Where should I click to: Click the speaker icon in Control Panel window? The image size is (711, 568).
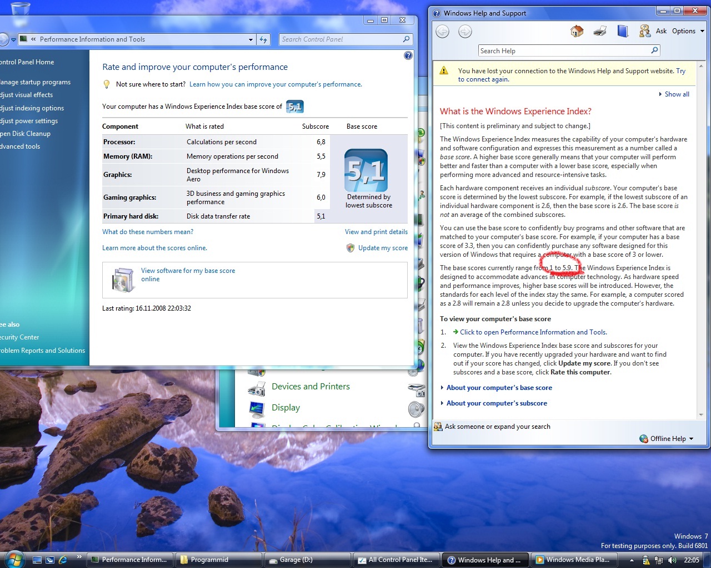[x=416, y=409]
